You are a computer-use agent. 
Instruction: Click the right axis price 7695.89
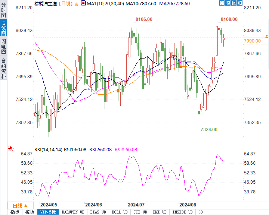point(252,76)
